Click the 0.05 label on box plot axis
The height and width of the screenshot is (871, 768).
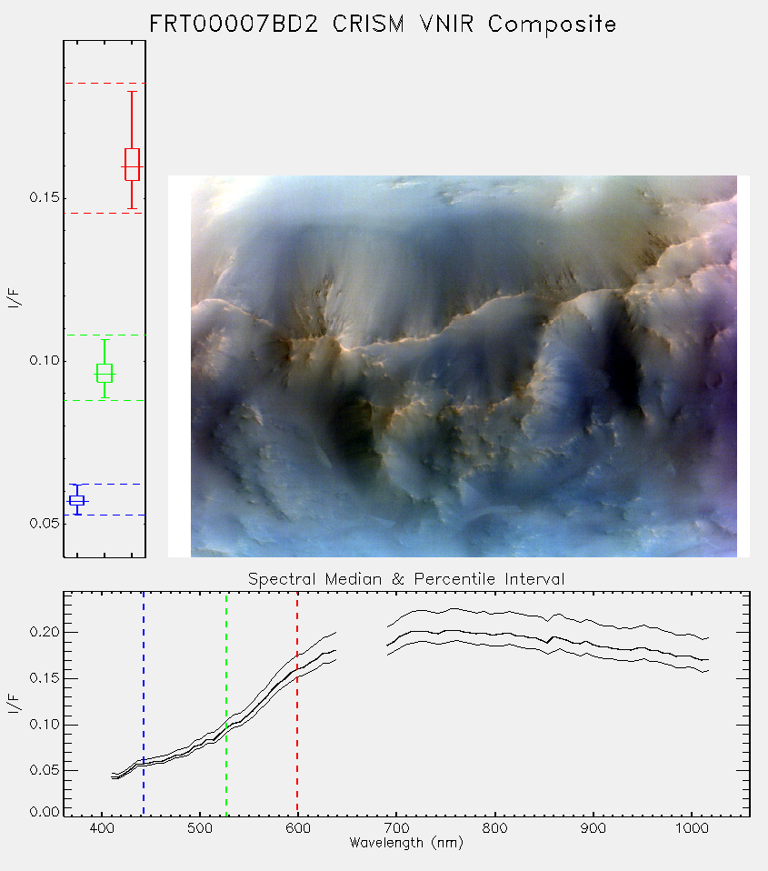click(x=44, y=524)
